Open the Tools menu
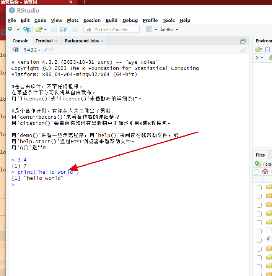Viewport: 272px width, 276px height. point(169,20)
